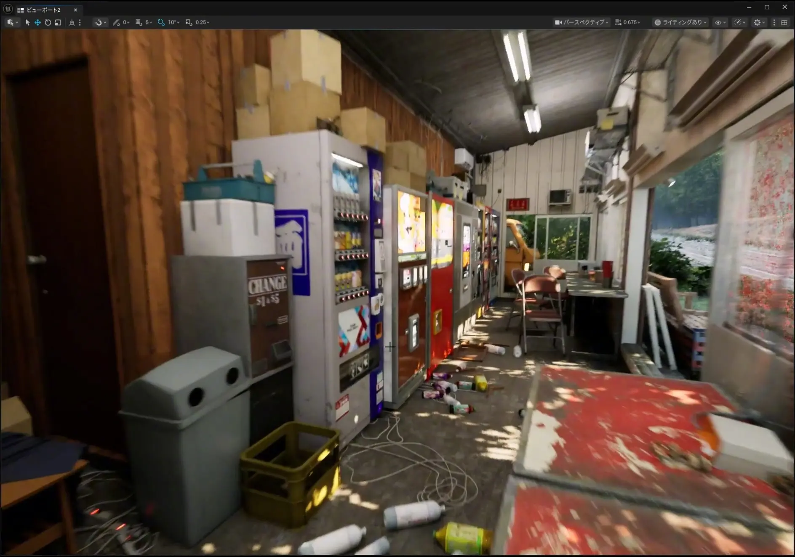Open the scale snap 0.25 dropdown
The height and width of the screenshot is (557, 795).
tap(202, 22)
